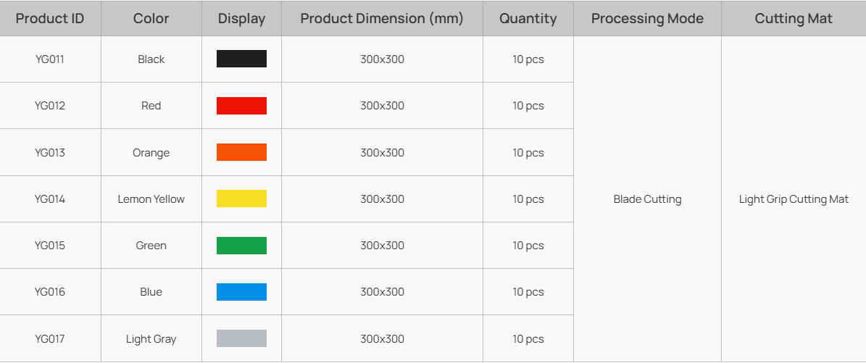Click the Product ID column header
Viewport: 866px width, 363px height.
pos(50,19)
